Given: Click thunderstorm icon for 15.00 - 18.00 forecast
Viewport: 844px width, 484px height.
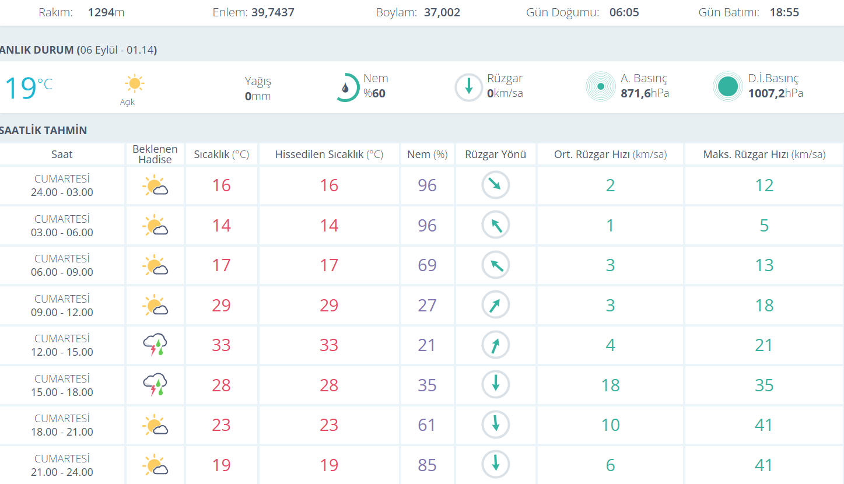Looking at the screenshot, I should 155,385.
